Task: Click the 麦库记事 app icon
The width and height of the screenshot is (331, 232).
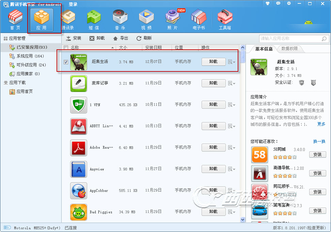Action: coord(79,84)
